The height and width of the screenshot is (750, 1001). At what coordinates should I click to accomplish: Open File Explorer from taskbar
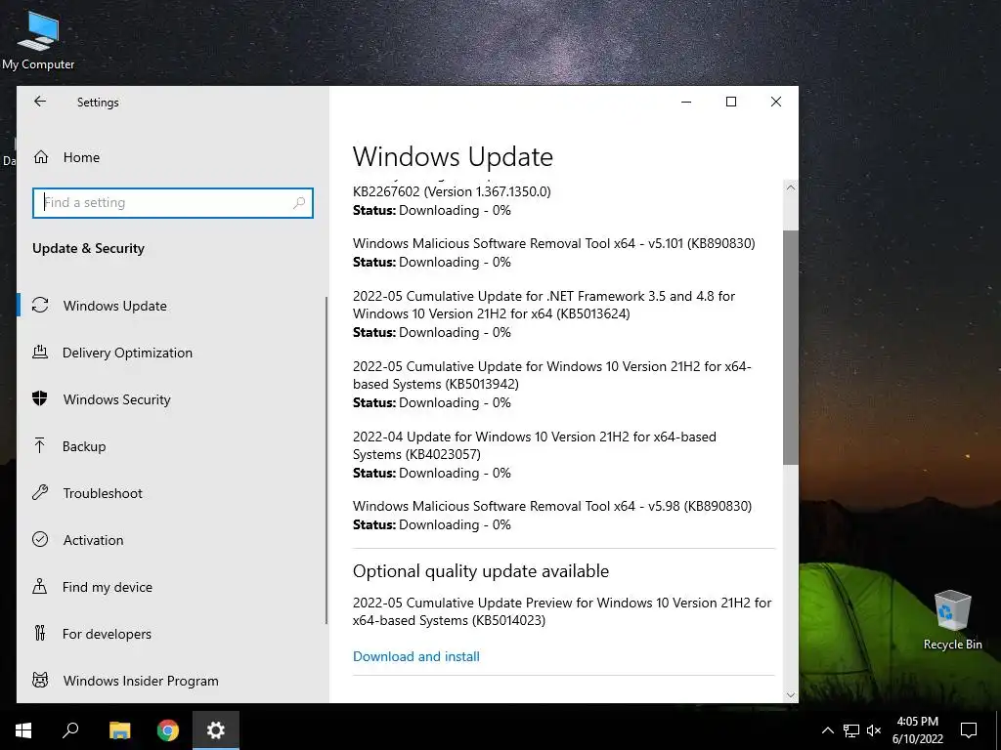click(119, 730)
